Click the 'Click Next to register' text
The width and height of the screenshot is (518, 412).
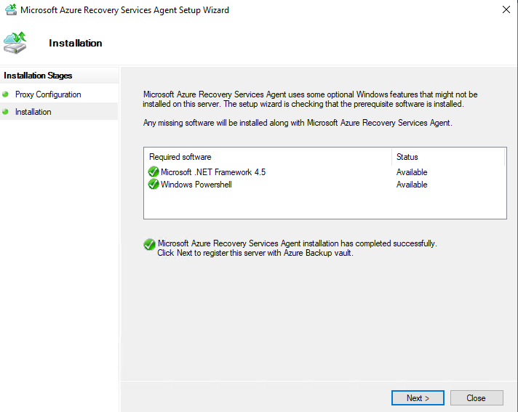click(x=255, y=253)
